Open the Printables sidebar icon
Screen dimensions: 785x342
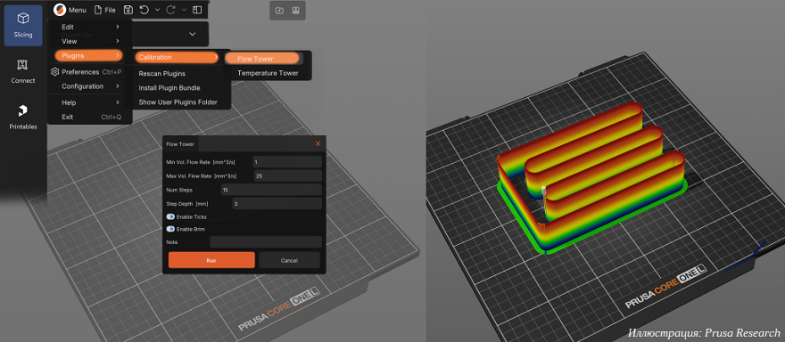coord(23,118)
